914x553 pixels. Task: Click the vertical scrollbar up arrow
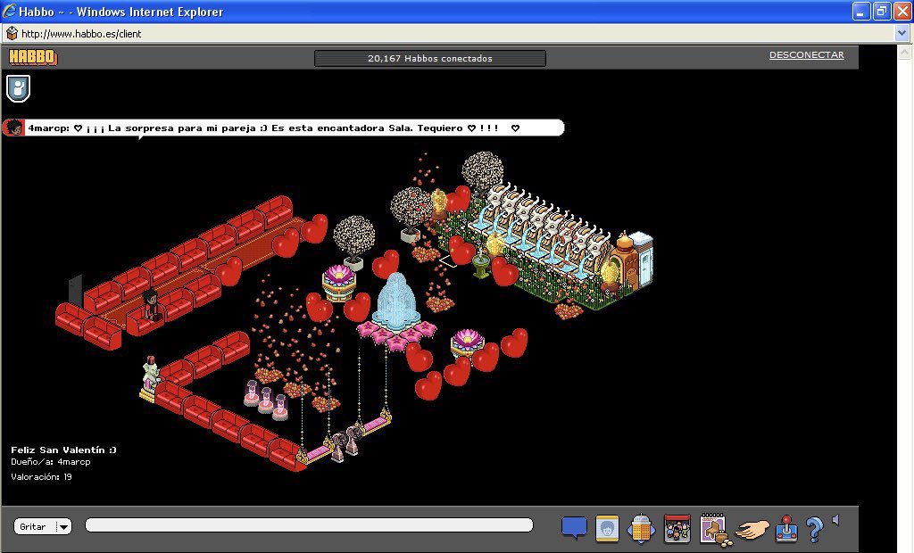(x=905, y=53)
